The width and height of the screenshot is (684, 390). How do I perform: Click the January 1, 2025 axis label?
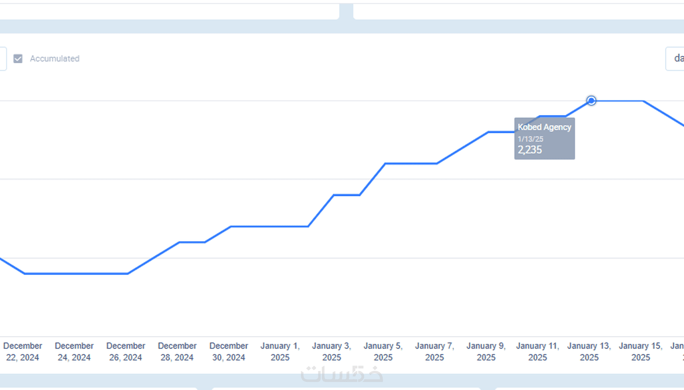click(x=280, y=351)
